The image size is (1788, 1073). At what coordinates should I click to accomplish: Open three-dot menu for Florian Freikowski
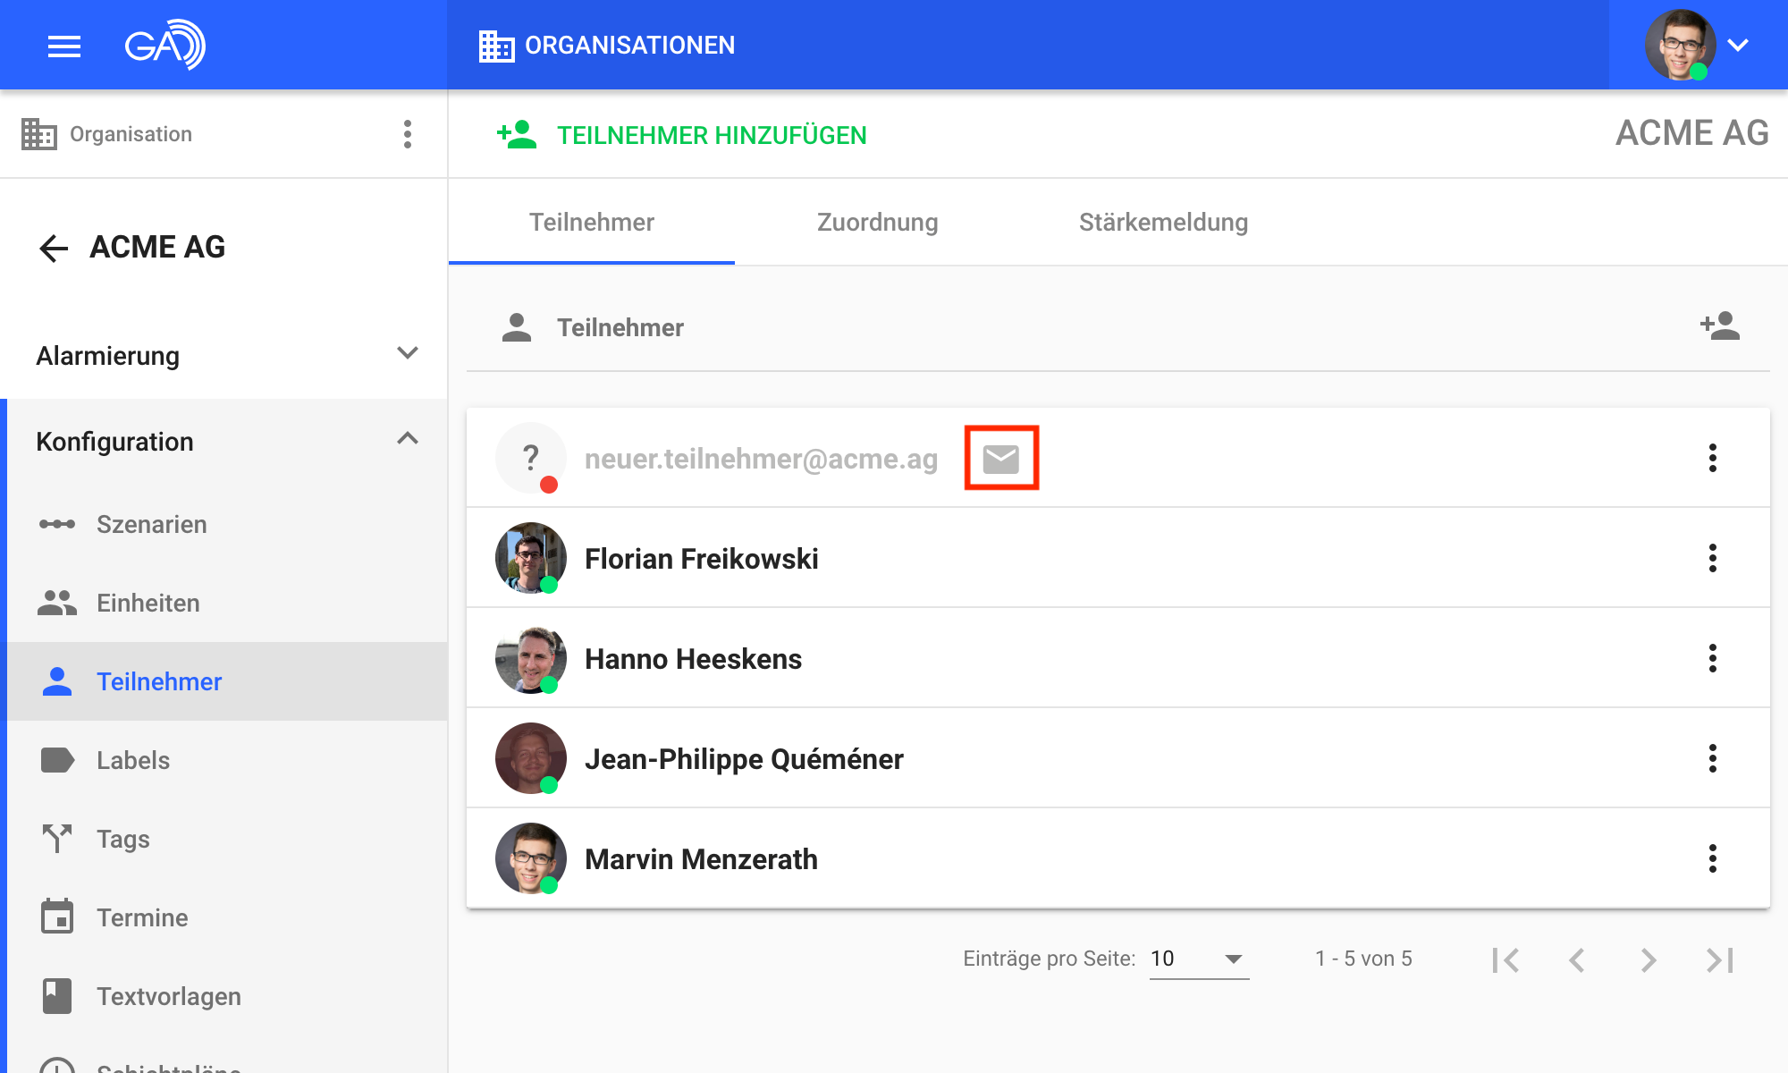tap(1712, 558)
